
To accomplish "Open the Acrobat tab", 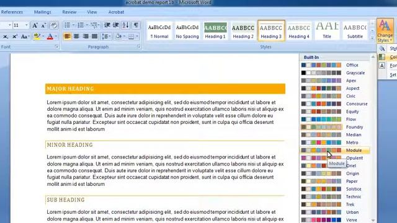I will (116, 12).
